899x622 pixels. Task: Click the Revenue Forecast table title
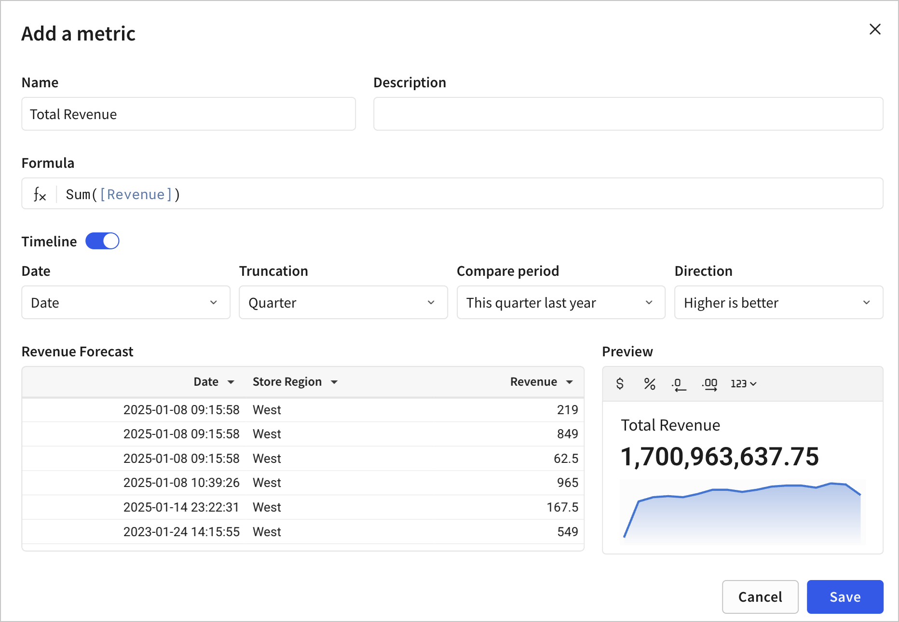tap(77, 352)
